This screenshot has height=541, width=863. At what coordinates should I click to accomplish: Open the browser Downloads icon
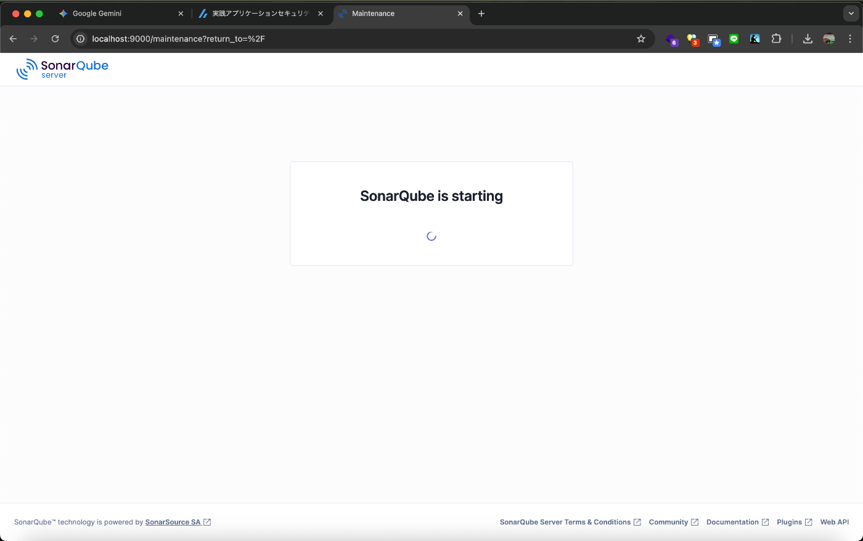click(808, 39)
